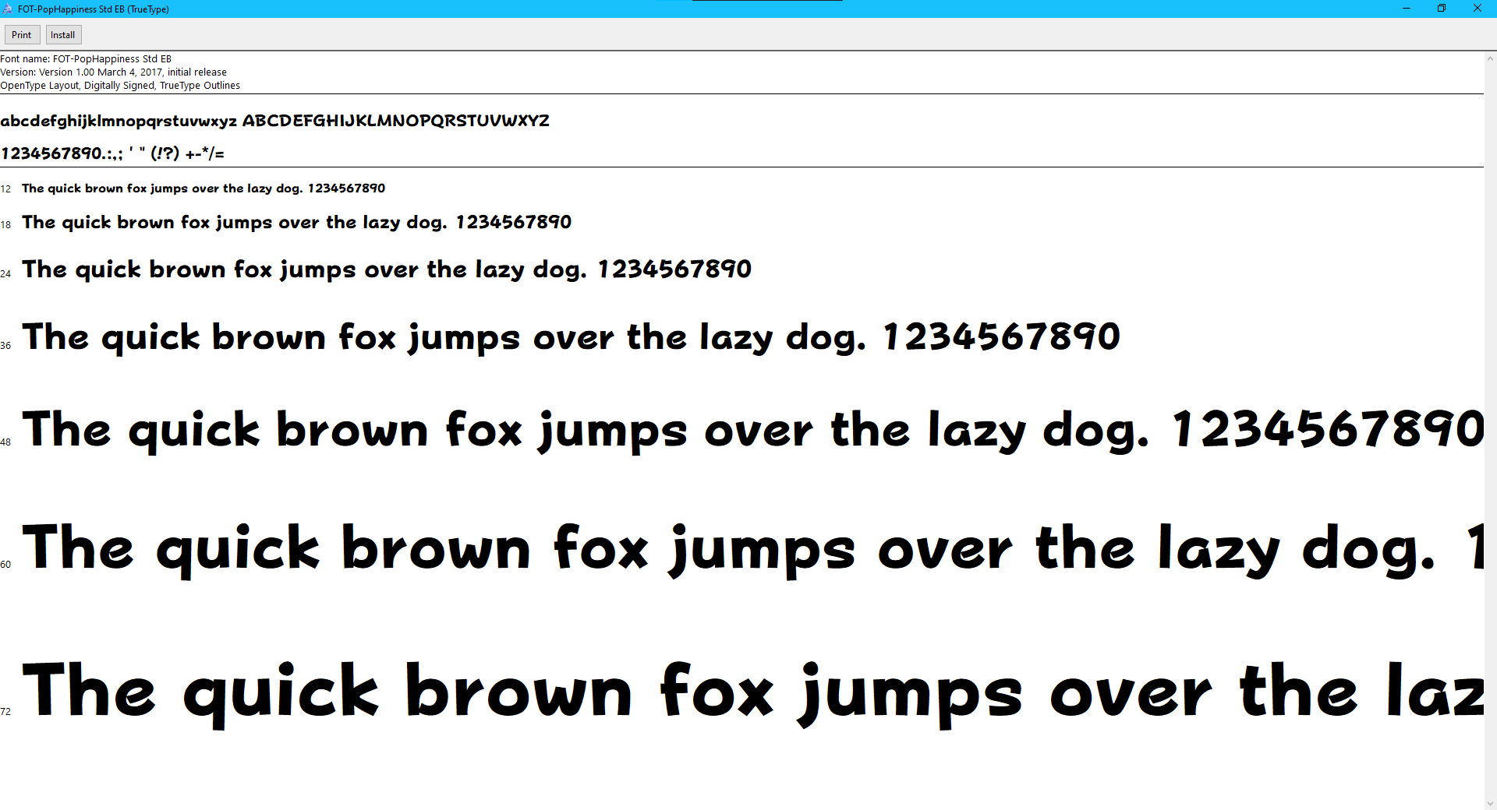The height and width of the screenshot is (810, 1497).
Task: Click the font viewer app icon in title bar
Action: (x=8, y=9)
